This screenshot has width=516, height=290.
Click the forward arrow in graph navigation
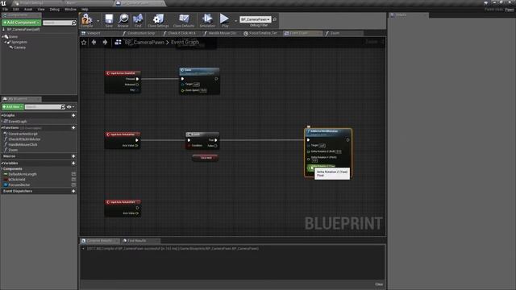pos(105,42)
